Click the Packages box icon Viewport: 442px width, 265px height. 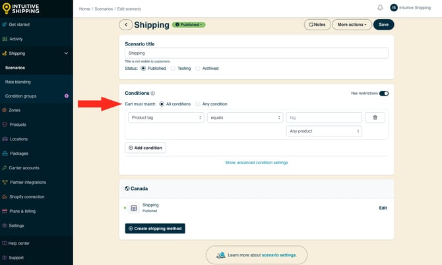coord(5,154)
